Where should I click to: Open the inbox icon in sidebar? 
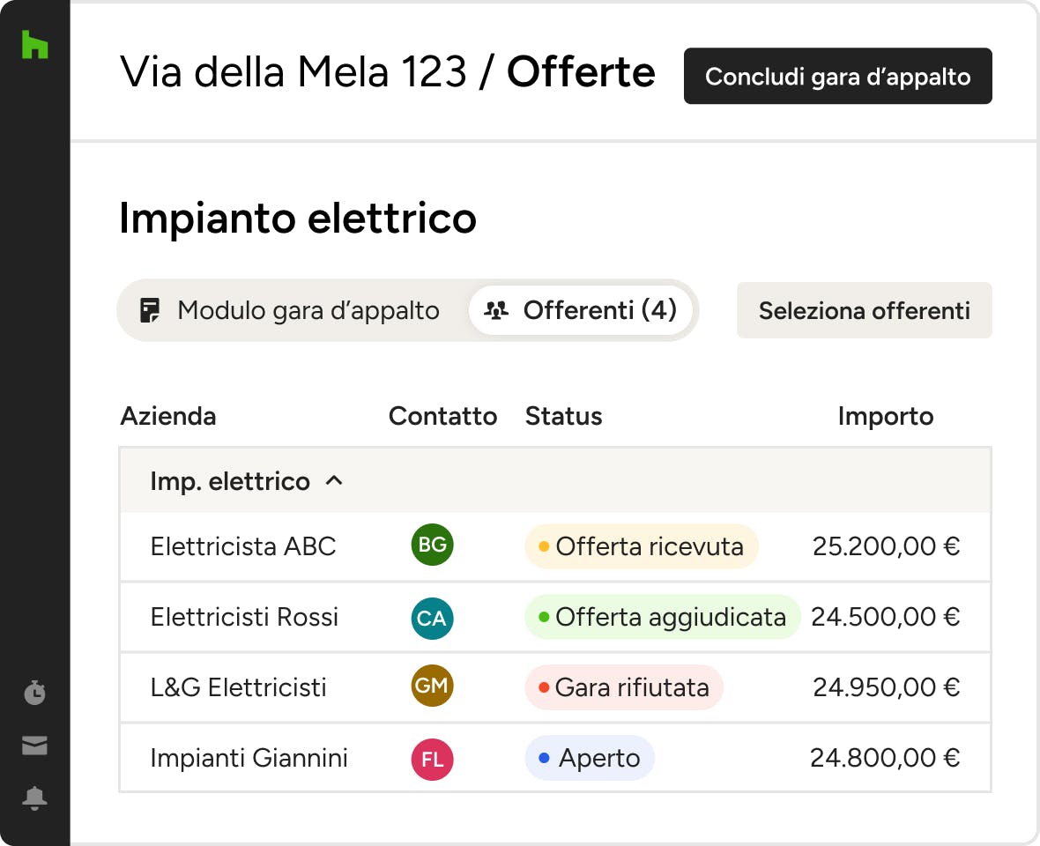pos(34,746)
